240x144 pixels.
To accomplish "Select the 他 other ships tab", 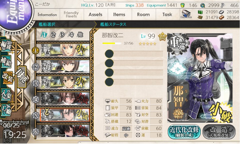I will [x=80, y=35].
